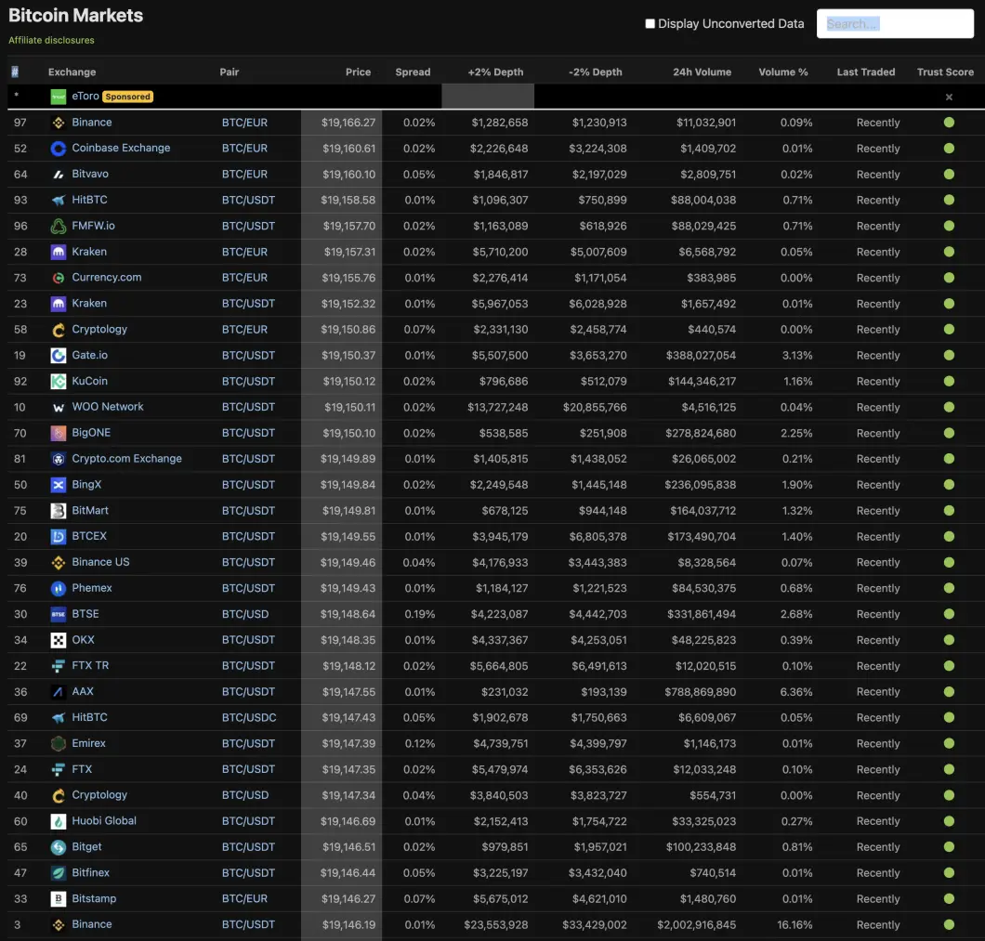Sort table by Exchange column header
The width and height of the screenshot is (985, 941).
[72, 72]
